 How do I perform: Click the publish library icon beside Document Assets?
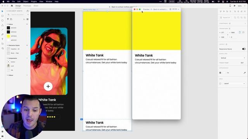28,11
